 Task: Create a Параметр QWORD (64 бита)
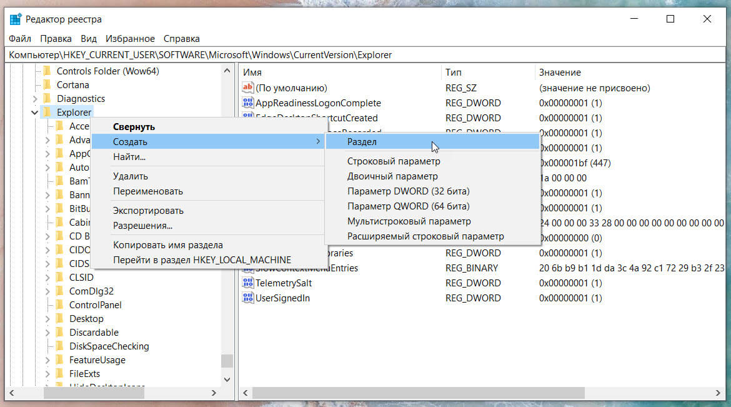coord(432,206)
